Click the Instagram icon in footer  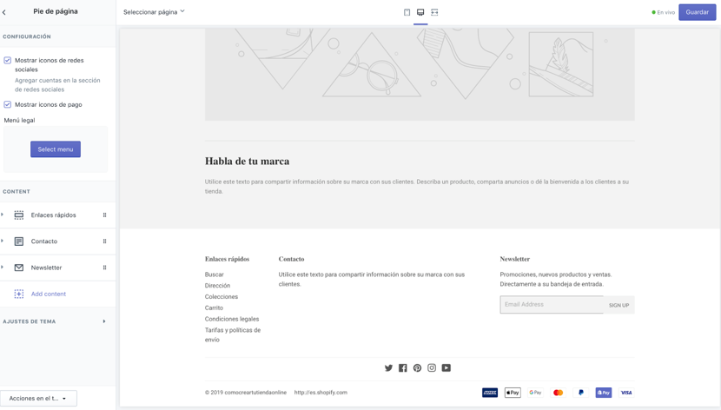click(x=432, y=368)
